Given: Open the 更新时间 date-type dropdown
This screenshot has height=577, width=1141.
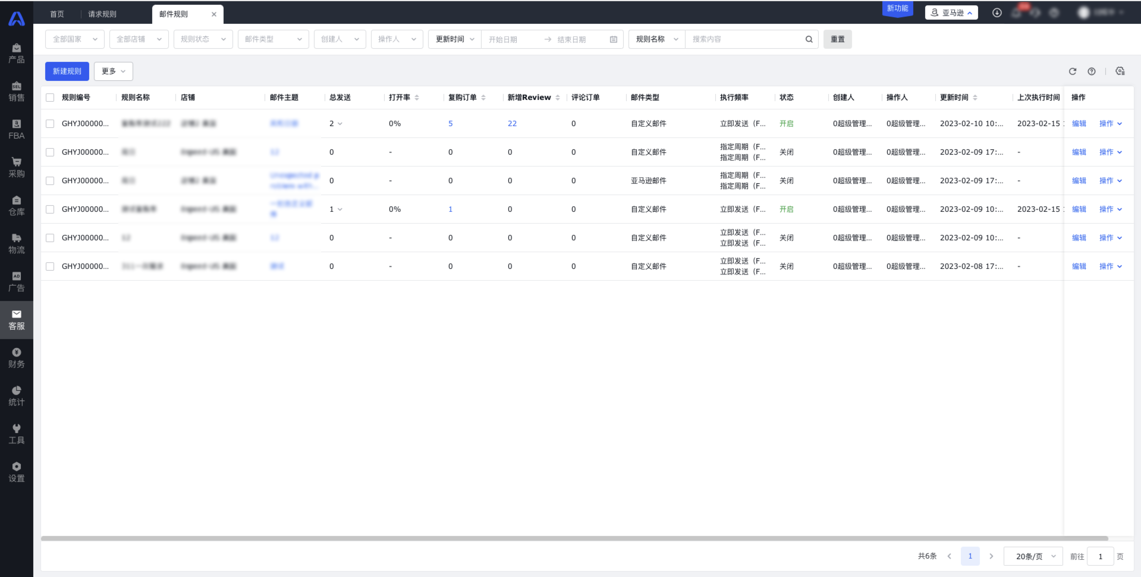Looking at the screenshot, I should (x=455, y=39).
